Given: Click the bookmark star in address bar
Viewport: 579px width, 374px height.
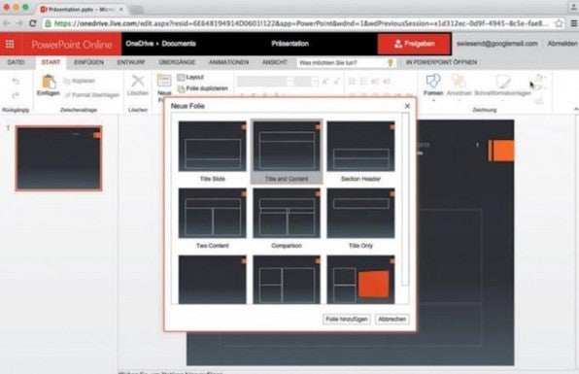Looking at the screenshot, I should coord(559,23).
